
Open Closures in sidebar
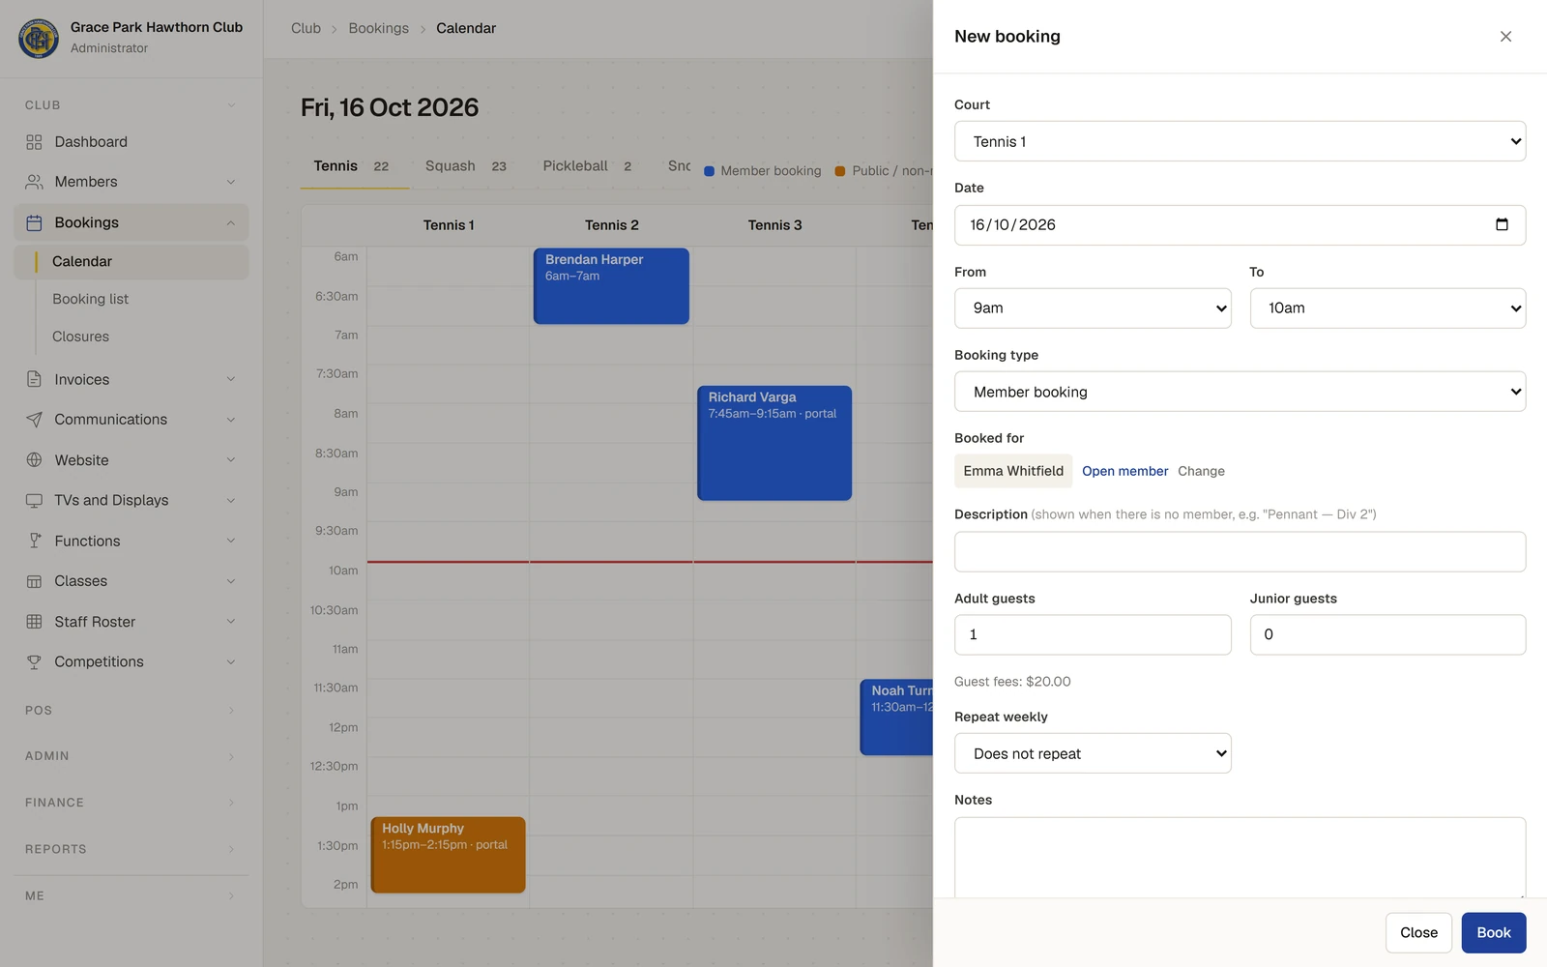pos(80,337)
